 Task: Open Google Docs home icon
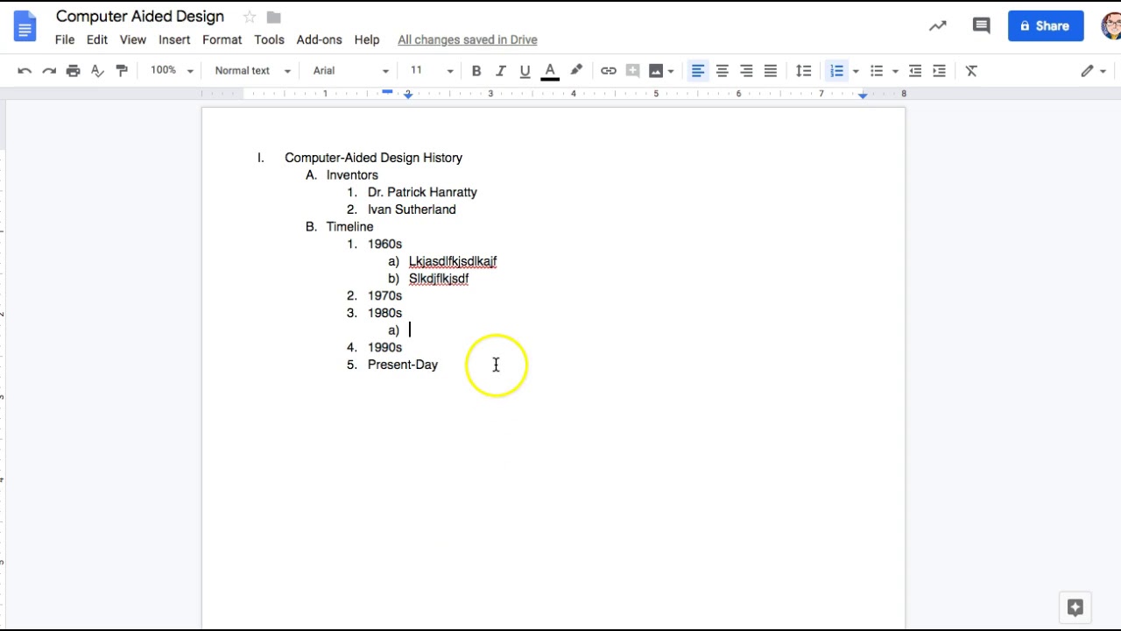click(x=25, y=26)
